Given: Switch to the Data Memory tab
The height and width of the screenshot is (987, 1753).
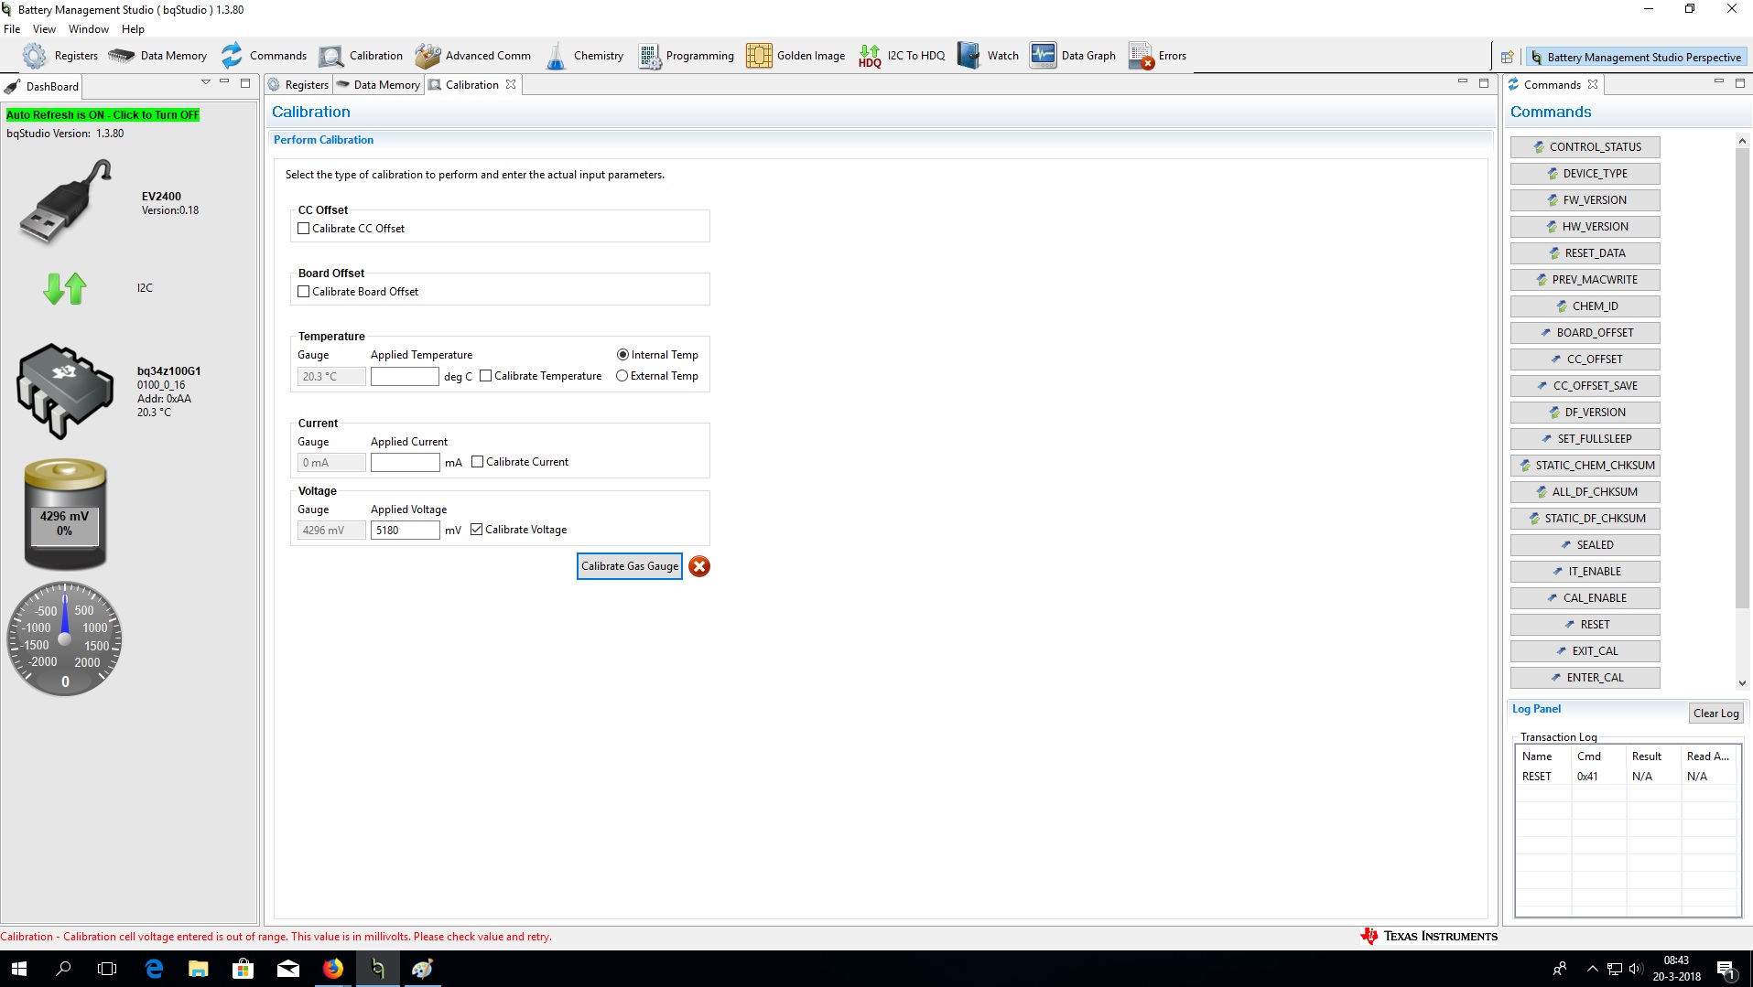Looking at the screenshot, I should click(378, 85).
